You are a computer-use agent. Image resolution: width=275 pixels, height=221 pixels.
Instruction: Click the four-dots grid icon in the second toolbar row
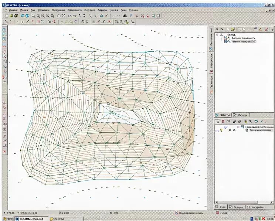[x=43, y=22]
